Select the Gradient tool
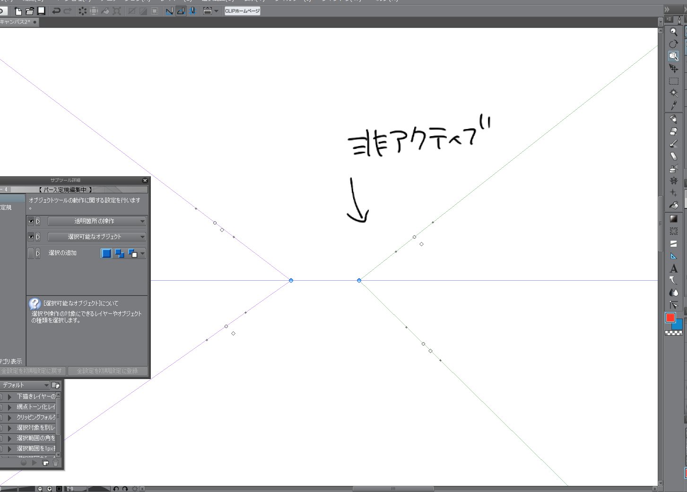The height and width of the screenshot is (492, 687). (x=674, y=219)
